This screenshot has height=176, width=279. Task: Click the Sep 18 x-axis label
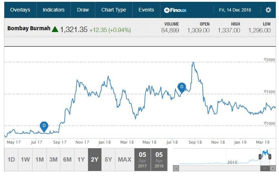[x=195, y=142]
